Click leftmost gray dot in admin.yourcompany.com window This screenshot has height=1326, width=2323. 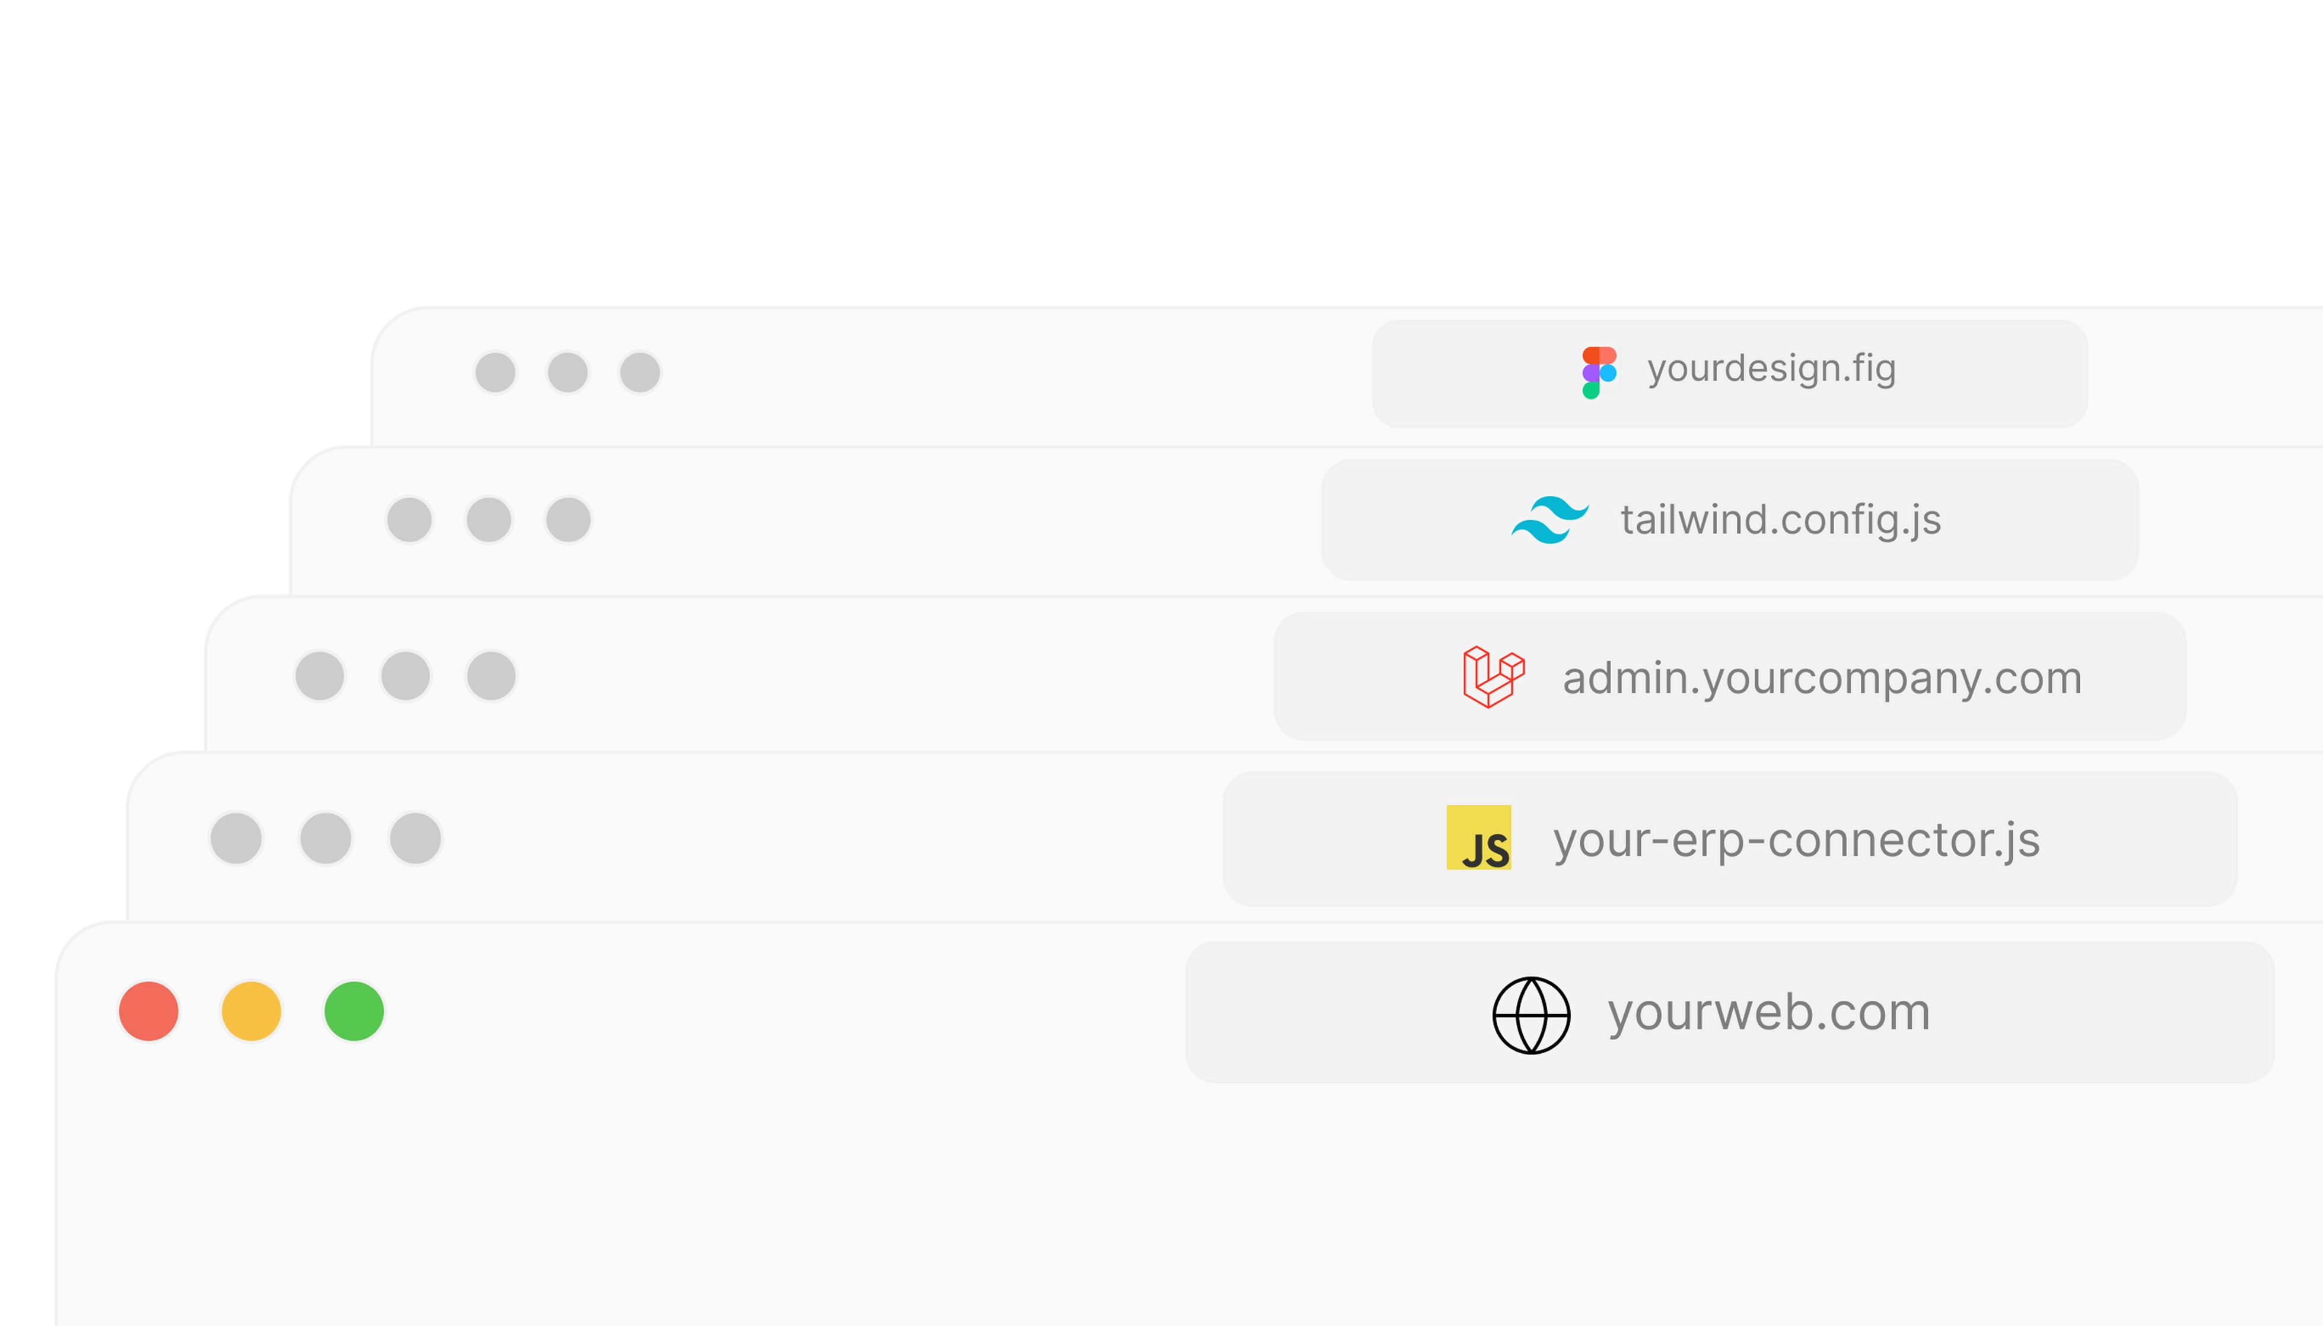point(320,676)
